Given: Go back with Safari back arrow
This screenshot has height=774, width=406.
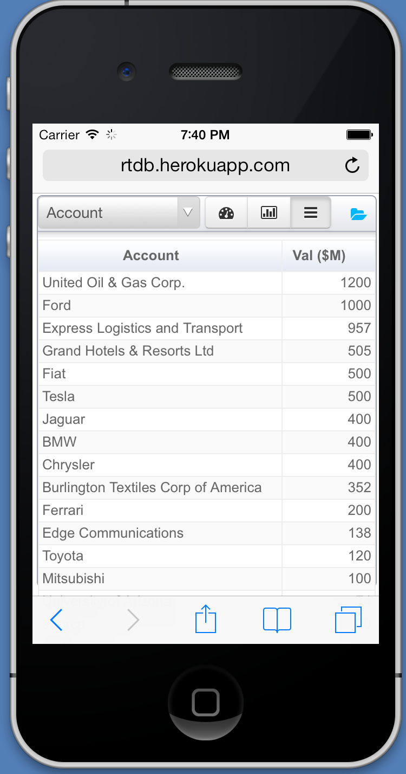Looking at the screenshot, I should click(56, 620).
